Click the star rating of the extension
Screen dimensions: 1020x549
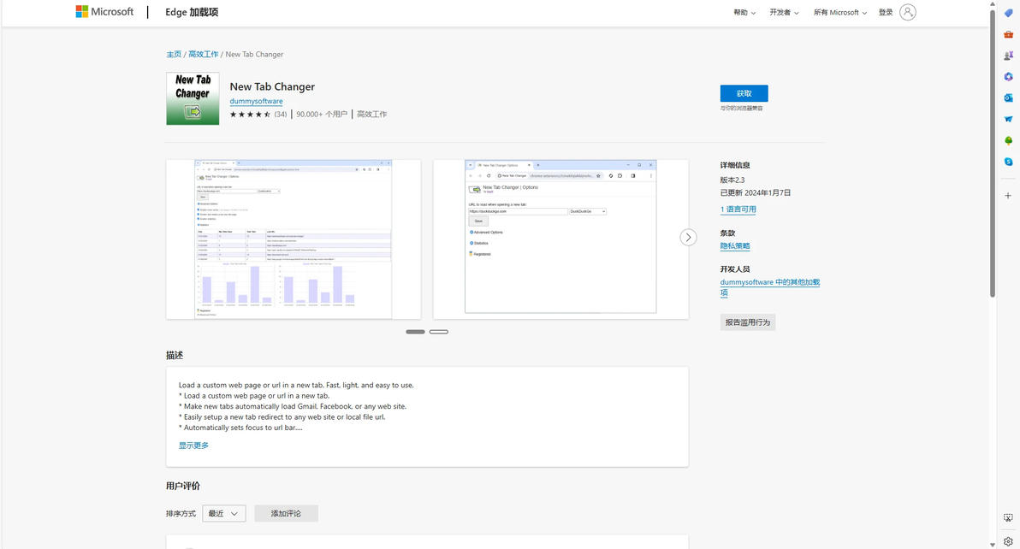click(250, 115)
